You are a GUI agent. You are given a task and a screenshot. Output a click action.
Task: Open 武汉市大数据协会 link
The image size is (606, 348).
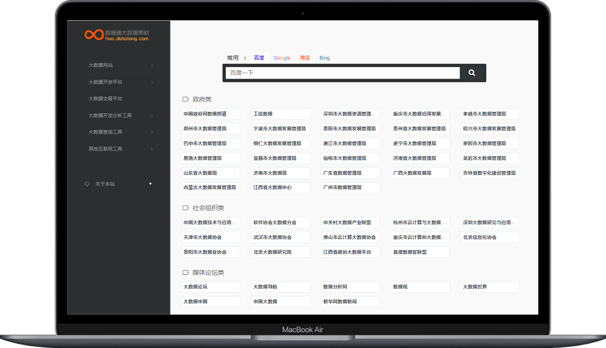280,237
